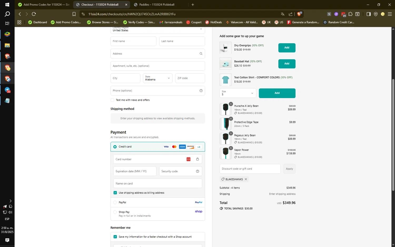Open the extensions puzzle icon
395x247 pixels.
[350, 14]
